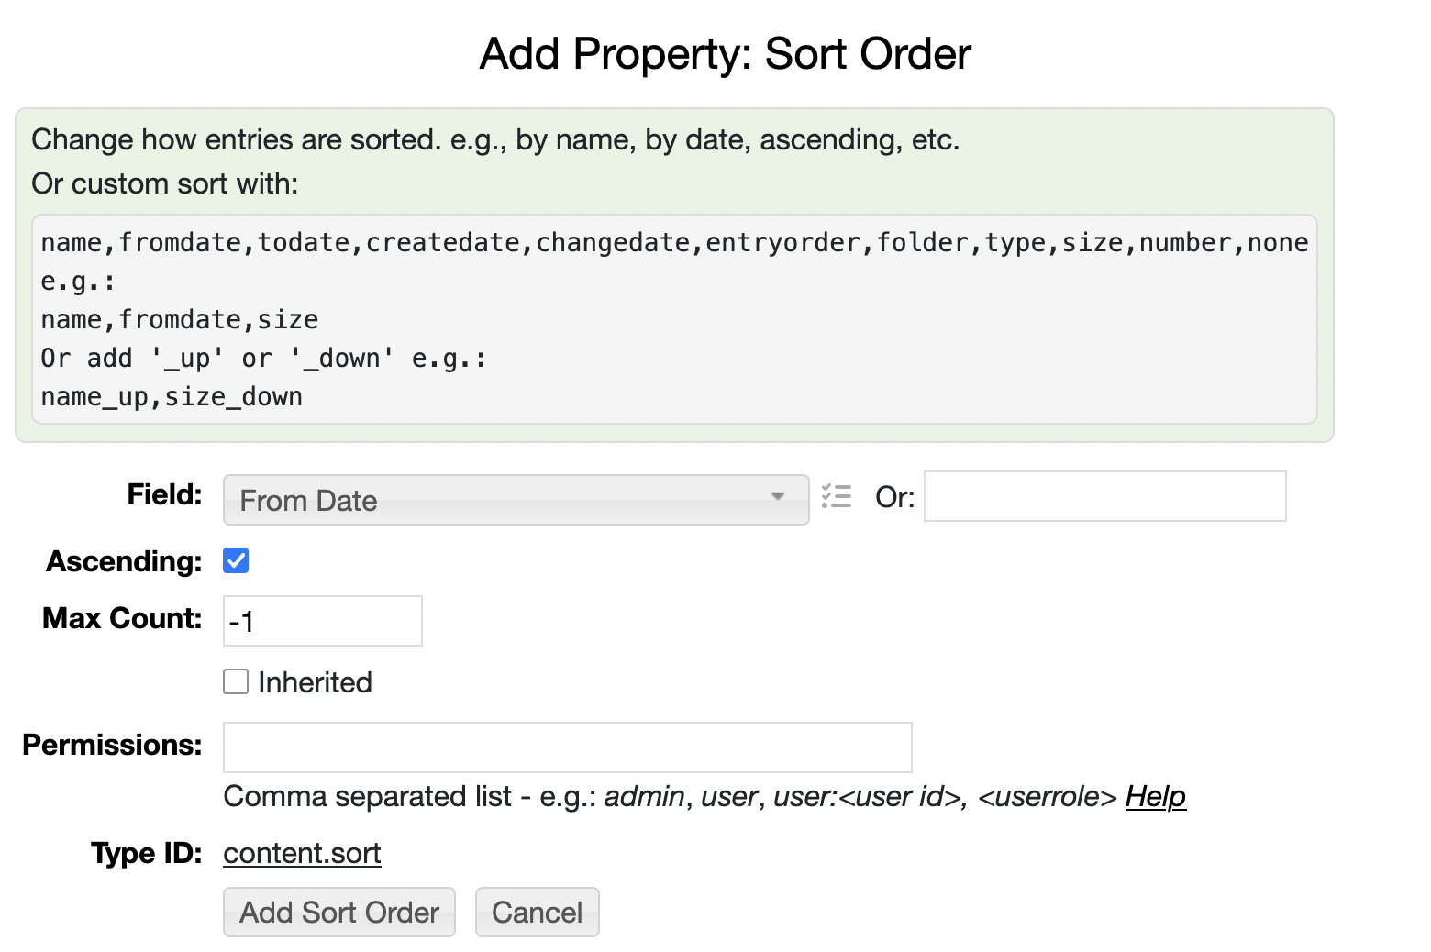Focus the Max Count input box
The height and width of the screenshot is (952, 1431).
(322, 621)
